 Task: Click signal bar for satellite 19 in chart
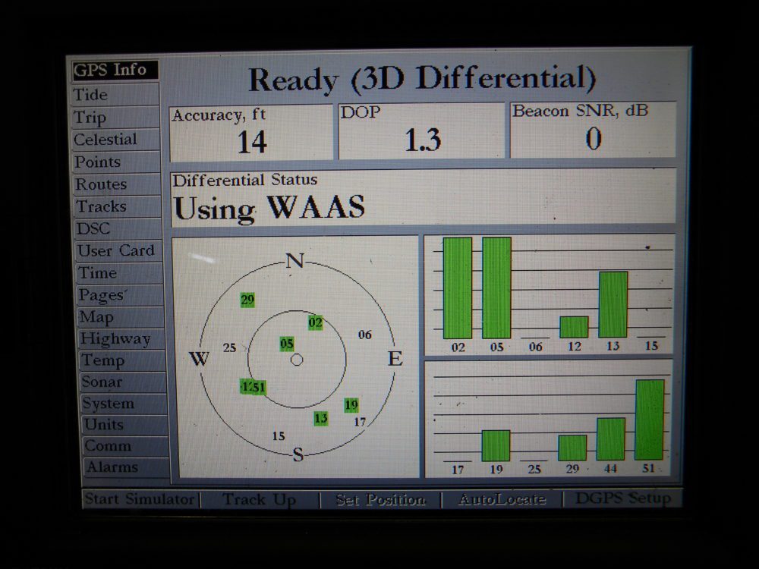pos(496,445)
